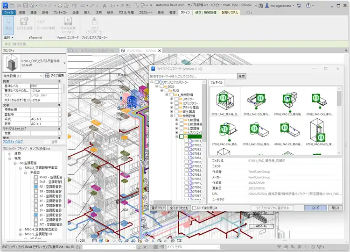
Task: Click the Revit home icon next to the R logo
Action: pyautogui.click(x=12, y=6)
